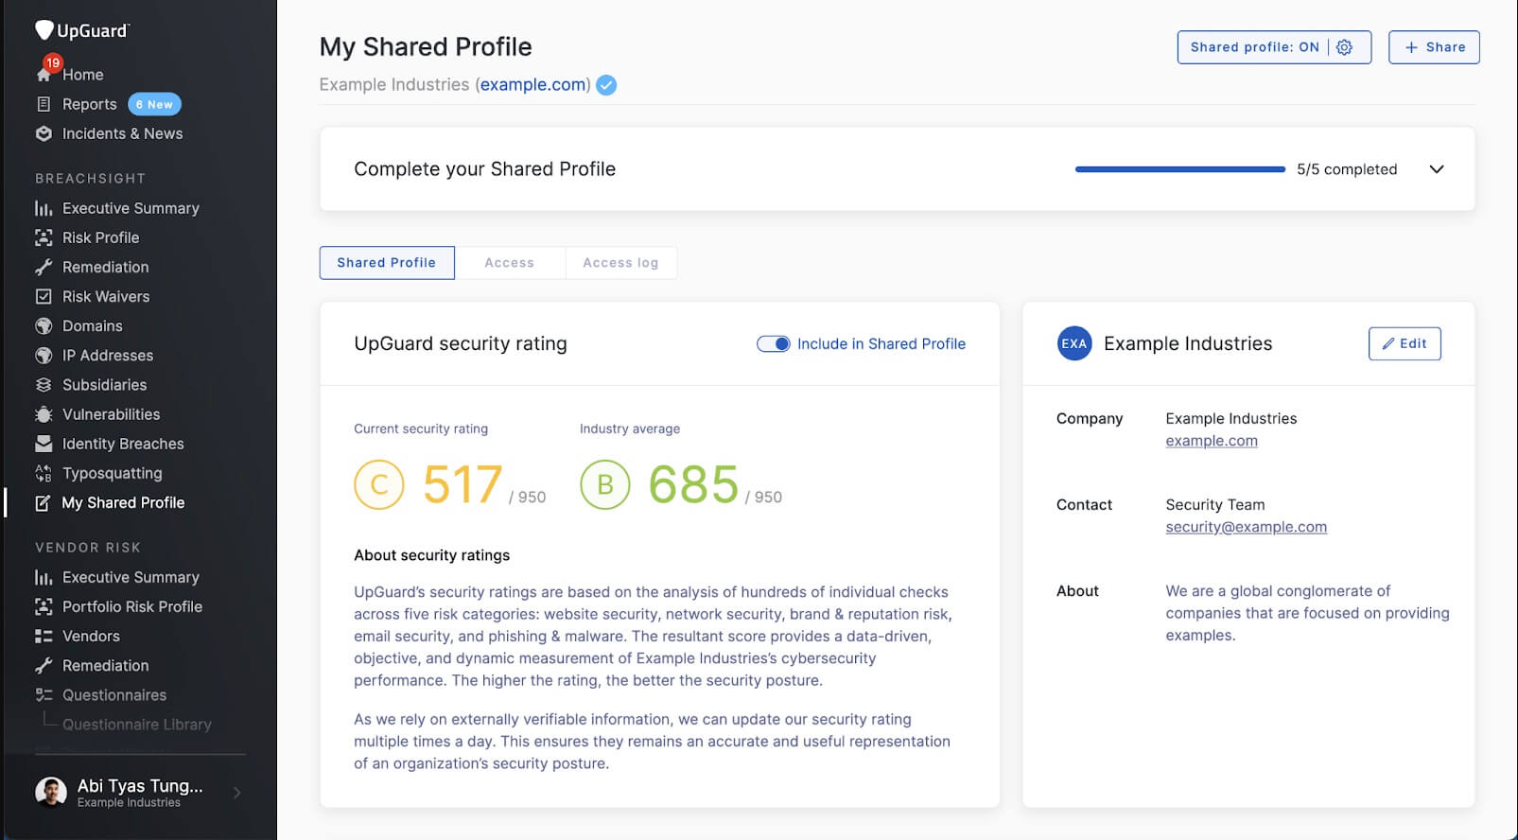Click the Reports document icon
The width and height of the screenshot is (1518, 840).
(x=44, y=104)
